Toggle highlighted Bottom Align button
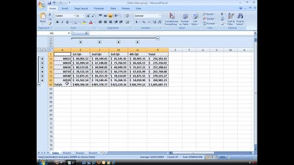Viewport: 294px width, 165px height. 110,16
